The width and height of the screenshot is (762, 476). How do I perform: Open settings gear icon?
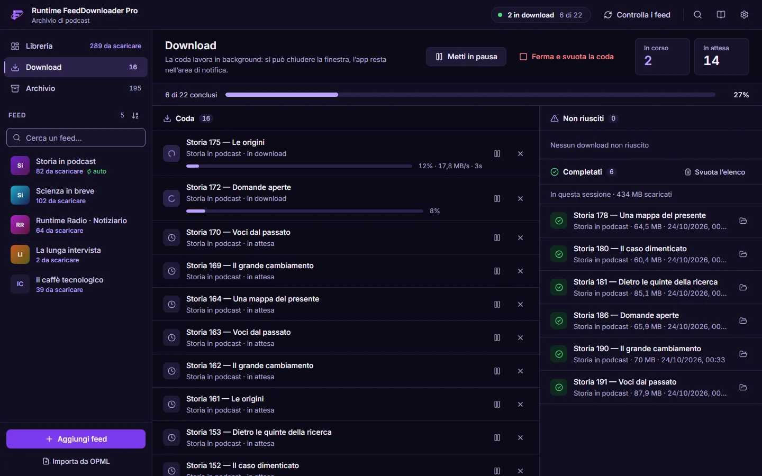click(x=744, y=15)
